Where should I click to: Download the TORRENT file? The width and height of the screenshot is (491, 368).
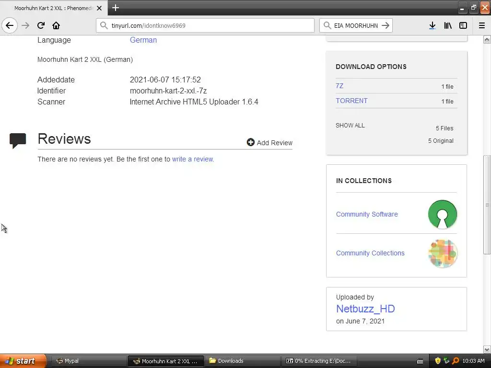coord(351,101)
